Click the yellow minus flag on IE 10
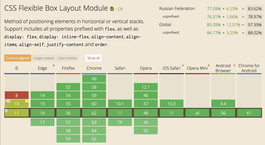 (27, 101)
